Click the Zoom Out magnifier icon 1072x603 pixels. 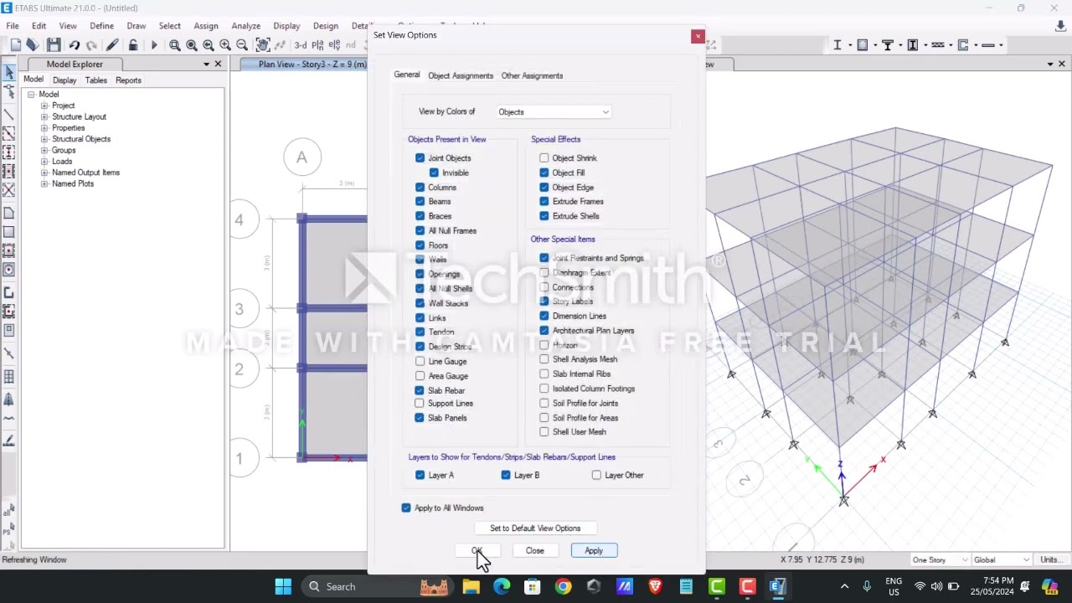pyautogui.click(x=242, y=45)
